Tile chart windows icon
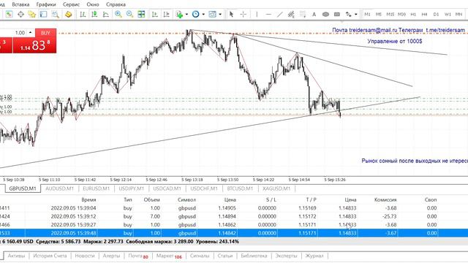The width and height of the screenshot is (468, 263). (141, 14)
